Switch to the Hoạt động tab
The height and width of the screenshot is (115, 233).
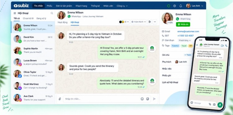62,22
